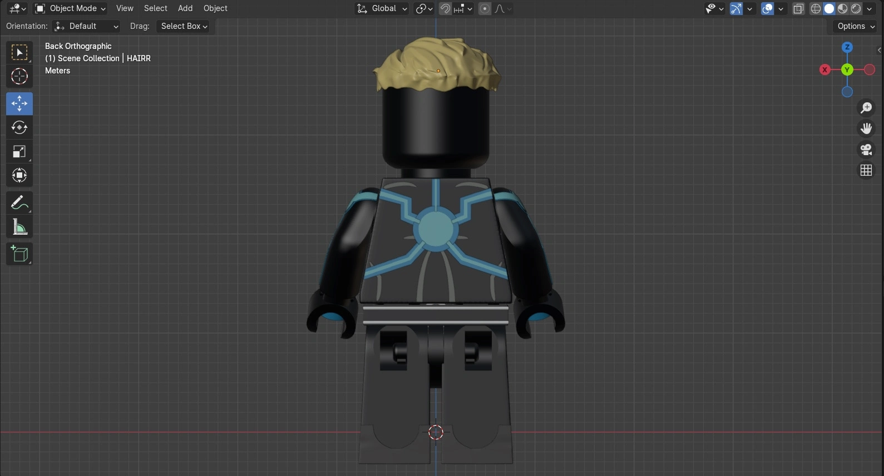Open the proportional falloff dropdown

(x=503, y=8)
